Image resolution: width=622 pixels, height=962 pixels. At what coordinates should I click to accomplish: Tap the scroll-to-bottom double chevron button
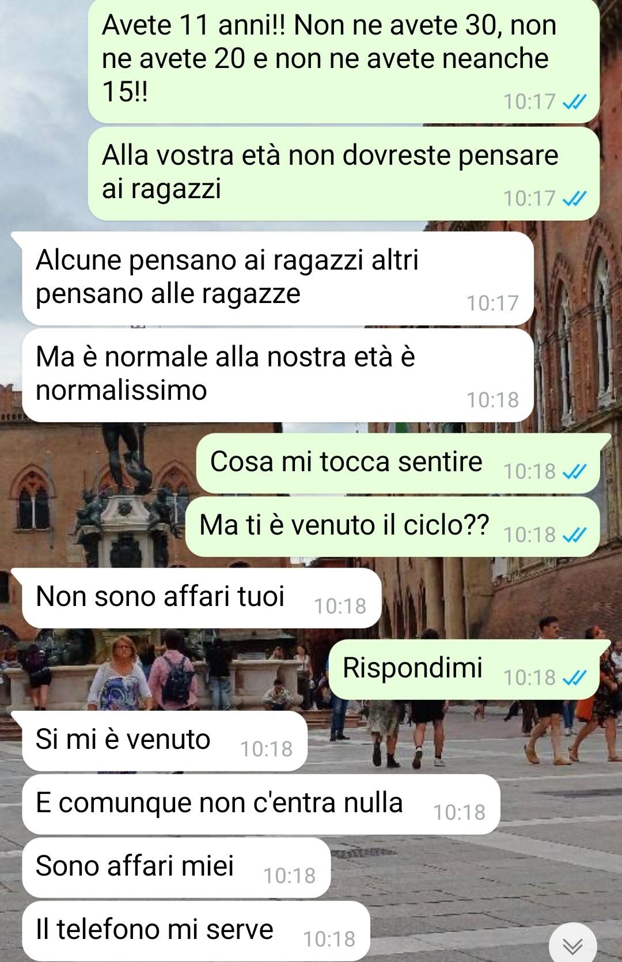tap(572, 945)
